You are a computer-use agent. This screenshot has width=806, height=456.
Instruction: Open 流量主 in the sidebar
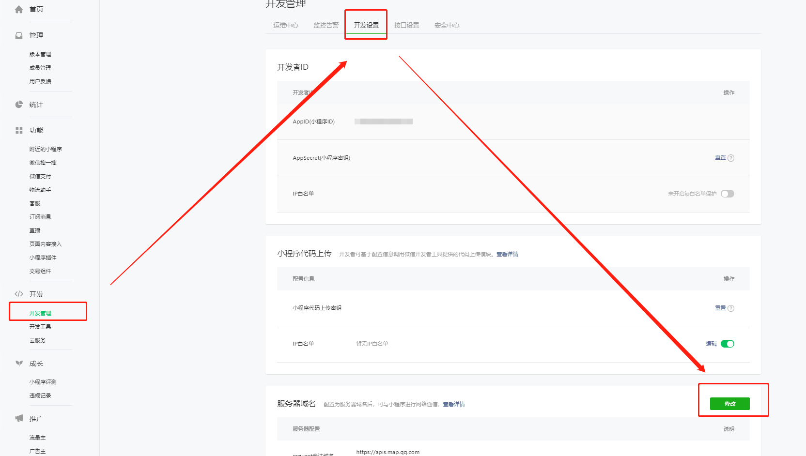(37, 438)
